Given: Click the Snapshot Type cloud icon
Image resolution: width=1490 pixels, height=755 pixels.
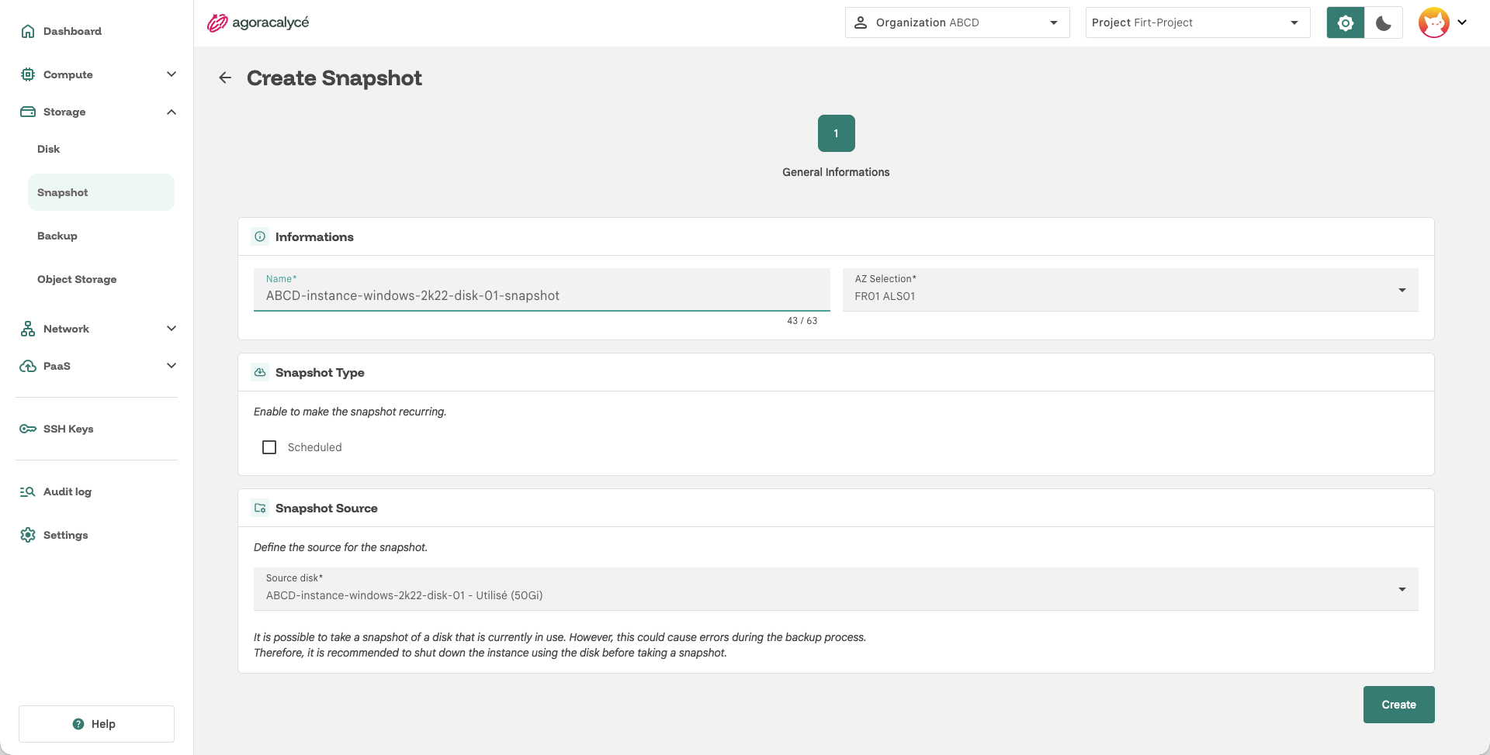Looking at the screenshot, I should coord(260,372).
